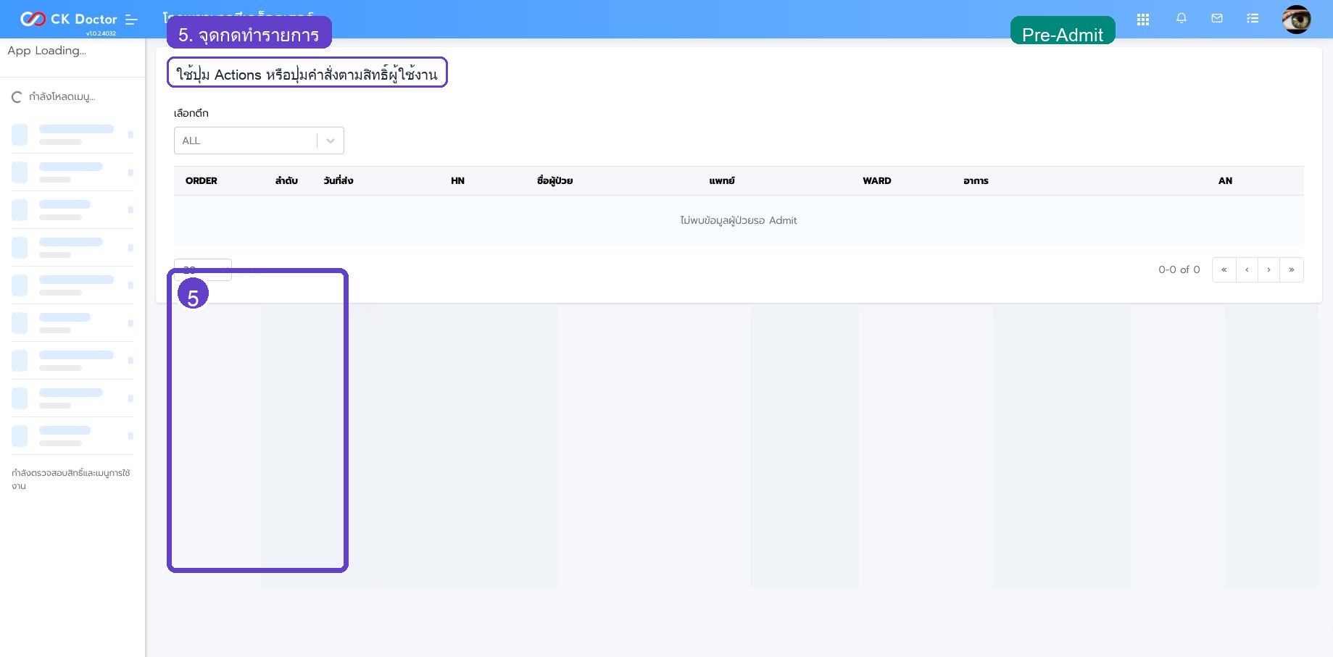Go to first page of table

1224,269
